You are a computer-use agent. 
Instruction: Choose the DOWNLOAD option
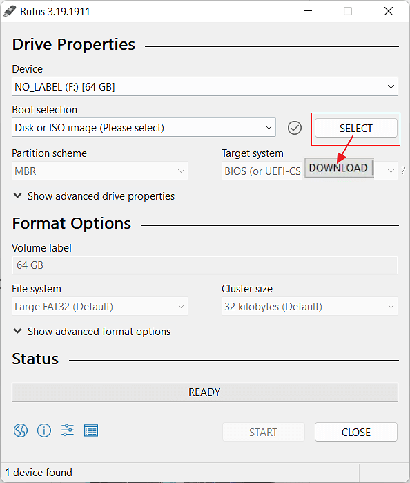[x=339, y=168]
